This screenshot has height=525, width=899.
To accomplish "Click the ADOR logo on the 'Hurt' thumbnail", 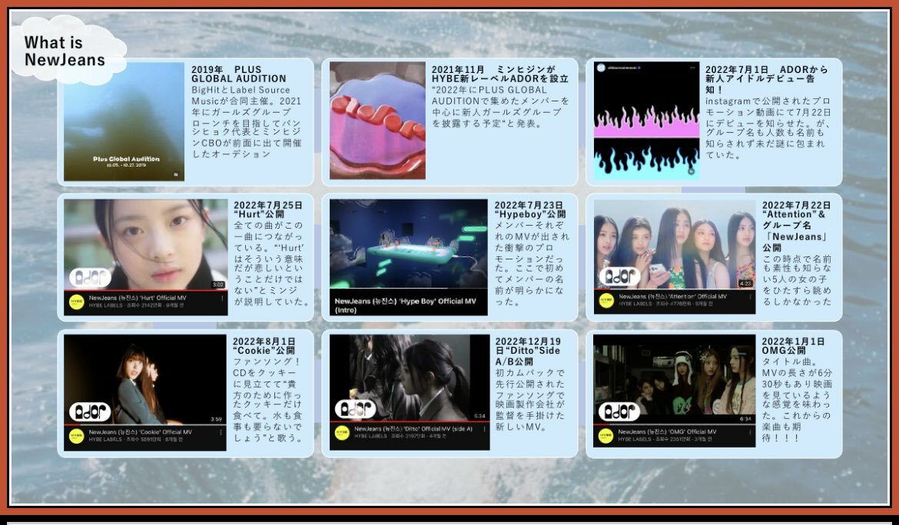I will click(91, 278).
